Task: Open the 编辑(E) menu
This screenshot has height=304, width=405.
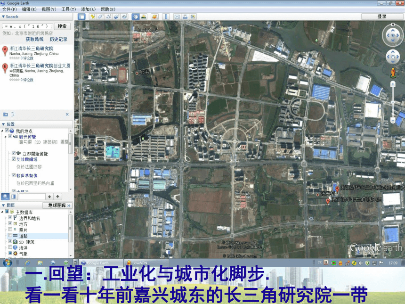Action: pyautogui.click(x=29, y=9)
